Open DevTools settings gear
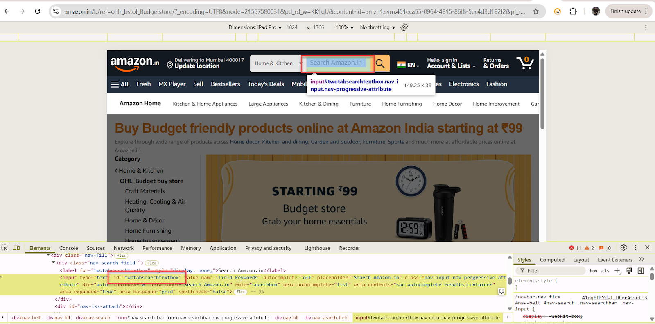 [x=623, y=247]
